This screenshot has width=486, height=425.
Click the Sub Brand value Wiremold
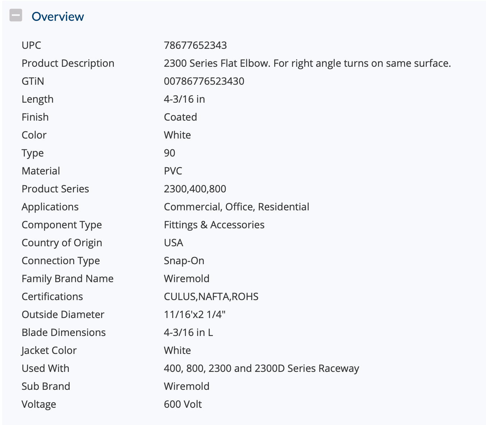pos(187,386)
